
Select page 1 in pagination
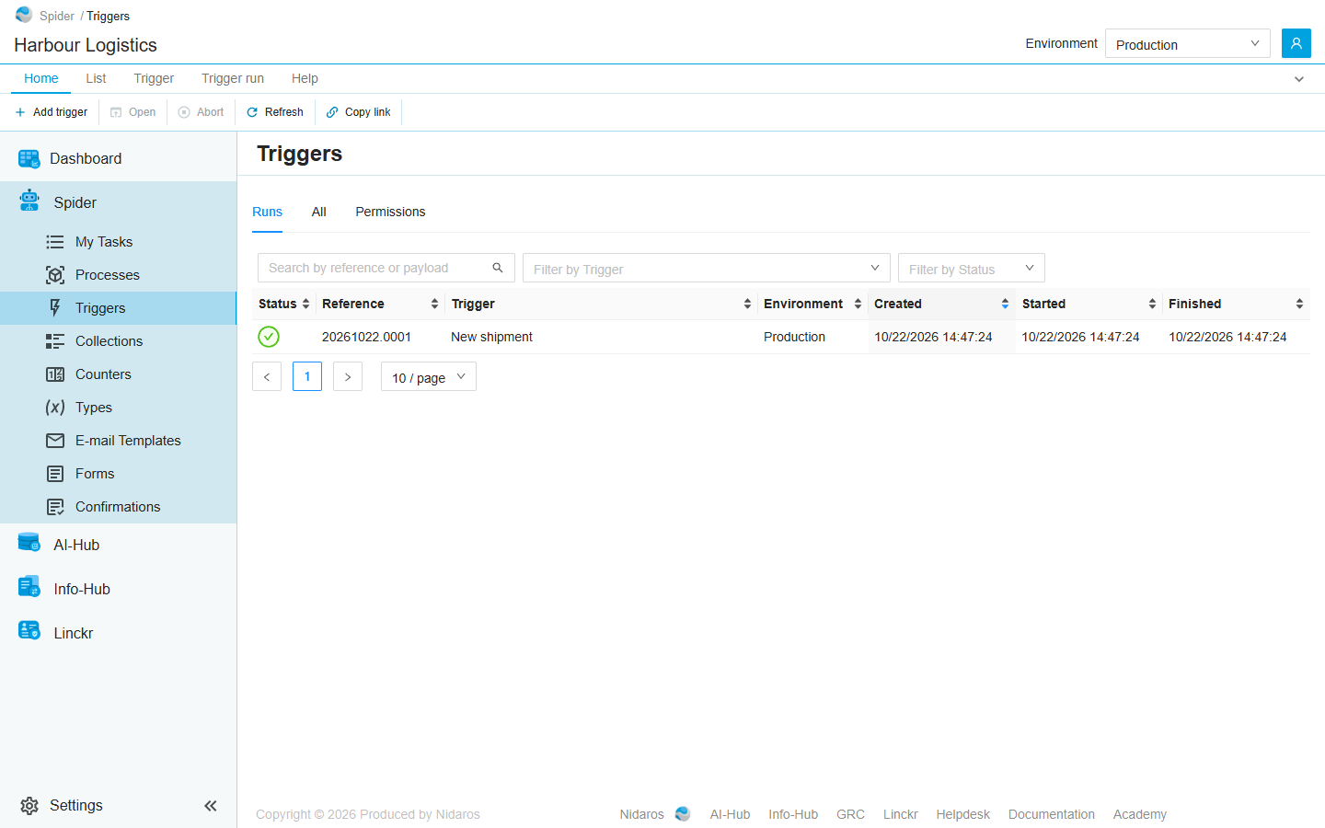(x=307, y=376)
